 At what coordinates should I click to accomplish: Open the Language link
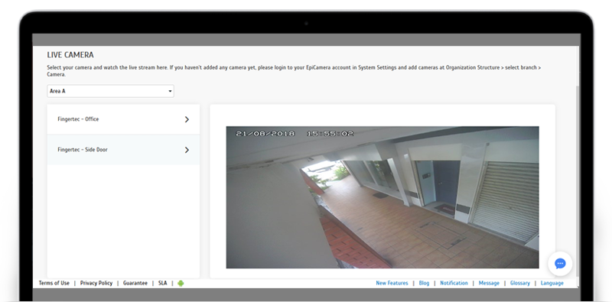click(x=552, y=283)
